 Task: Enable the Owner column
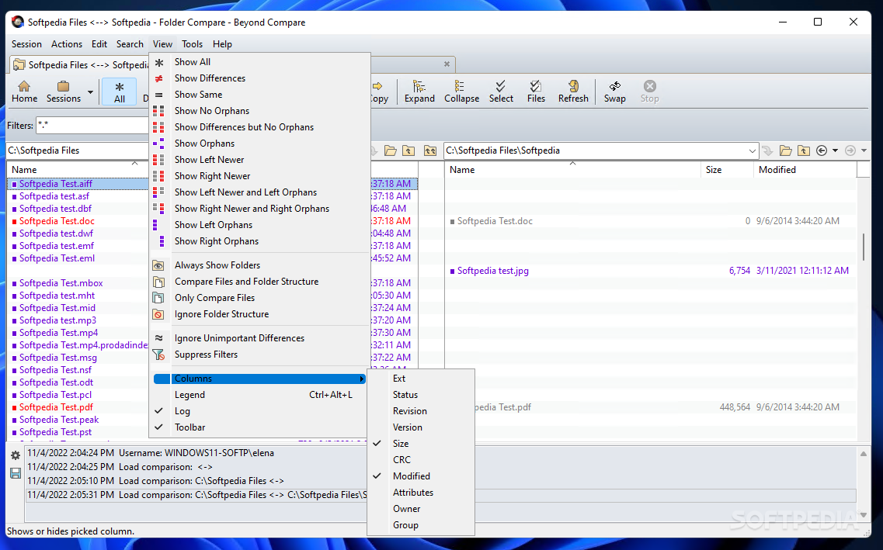coord(421,509)
